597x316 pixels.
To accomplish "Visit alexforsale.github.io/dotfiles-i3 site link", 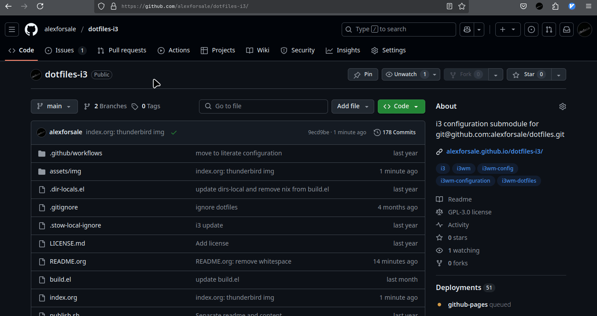I will click(x=494, y=151).
